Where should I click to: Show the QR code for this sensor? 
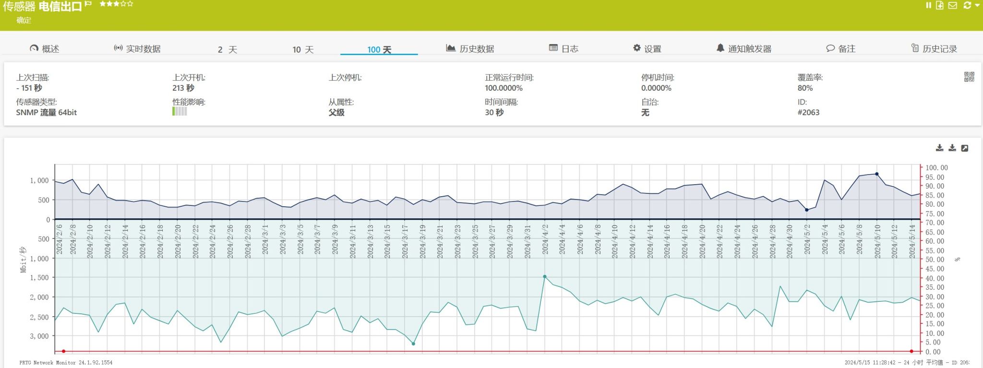coord(969,77)
